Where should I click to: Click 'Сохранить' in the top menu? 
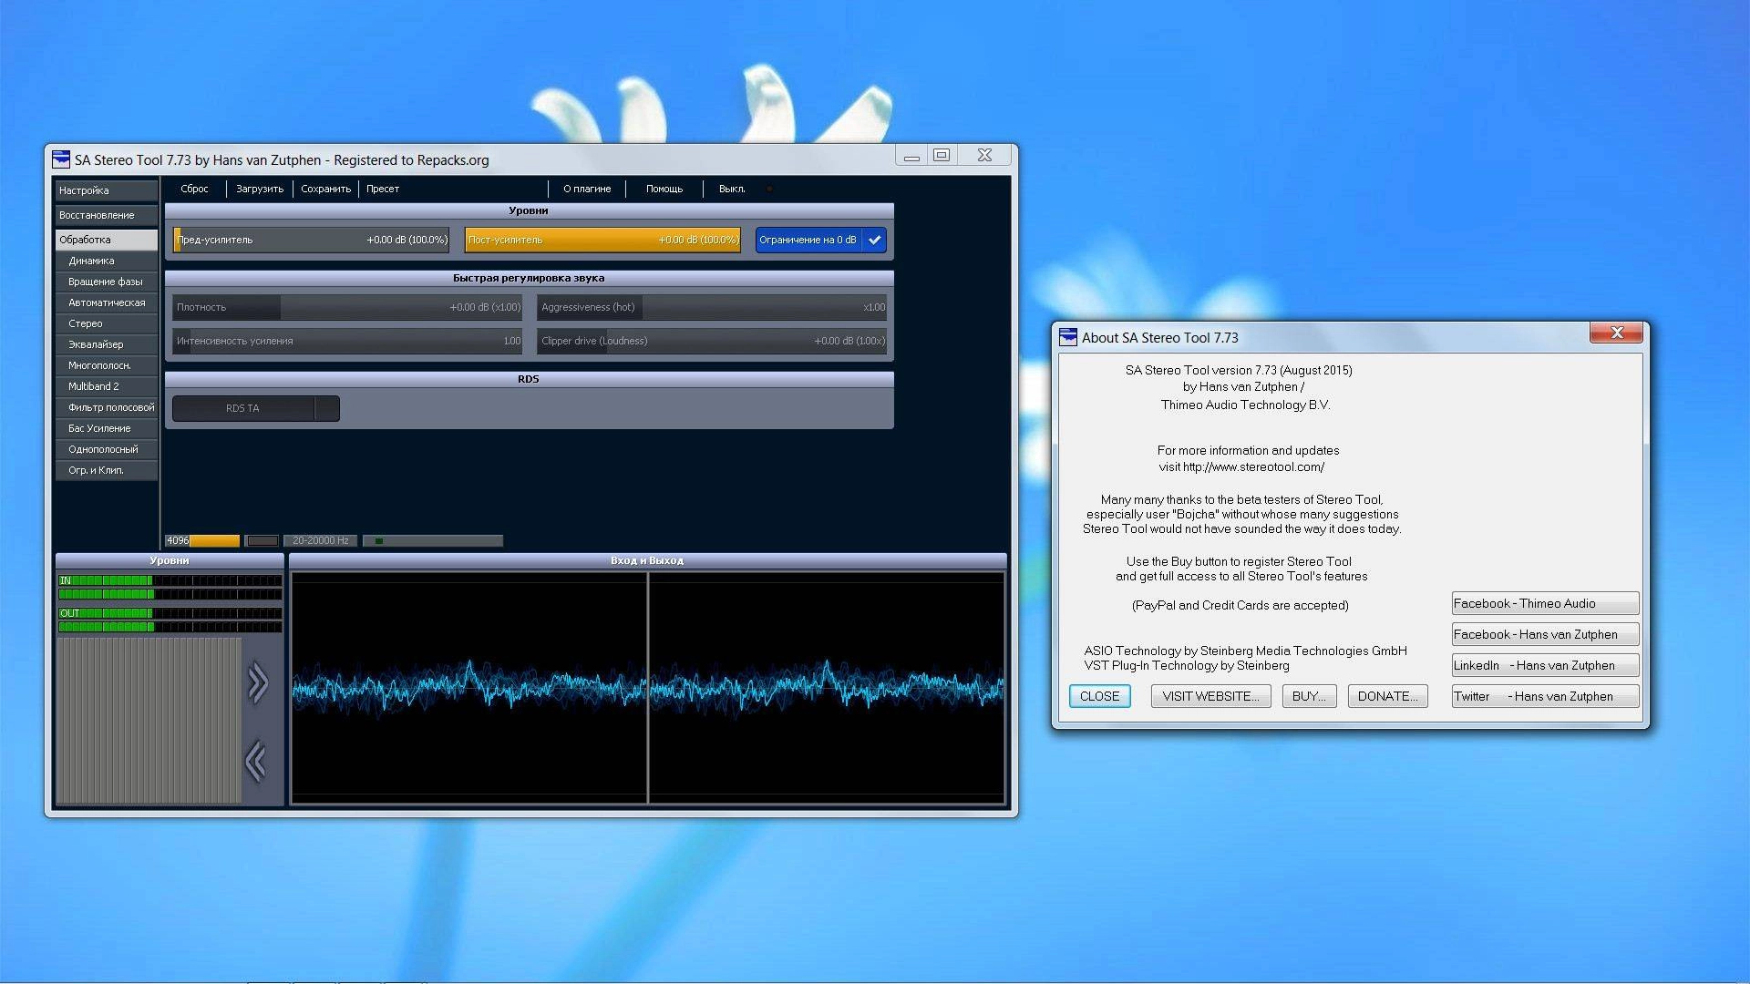(x=325, y=189)
